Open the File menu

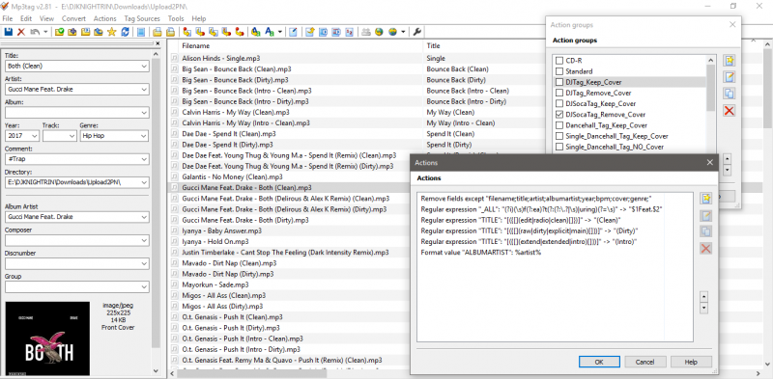point(8,18)
